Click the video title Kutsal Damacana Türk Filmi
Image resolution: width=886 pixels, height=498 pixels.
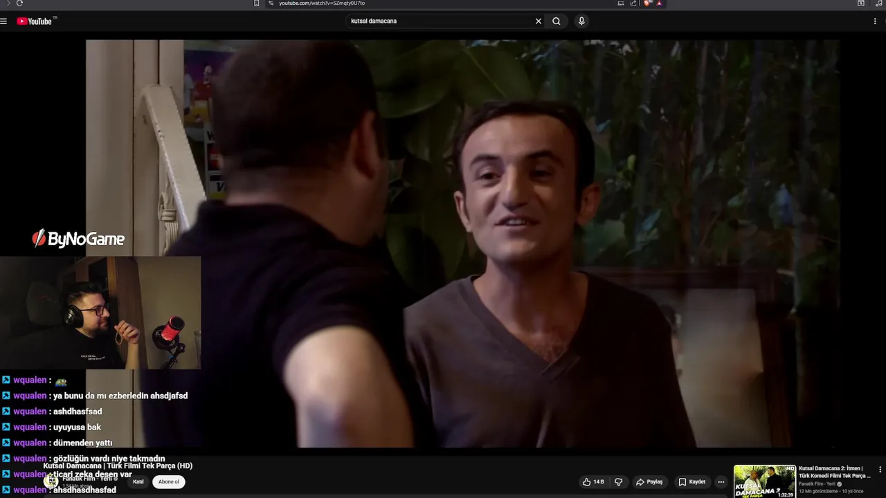118,466
